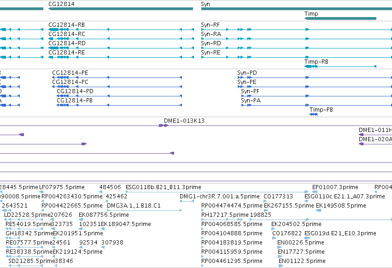Click SD21285.5prime label
Screen dimensions: 392x268
coord(31,261)
